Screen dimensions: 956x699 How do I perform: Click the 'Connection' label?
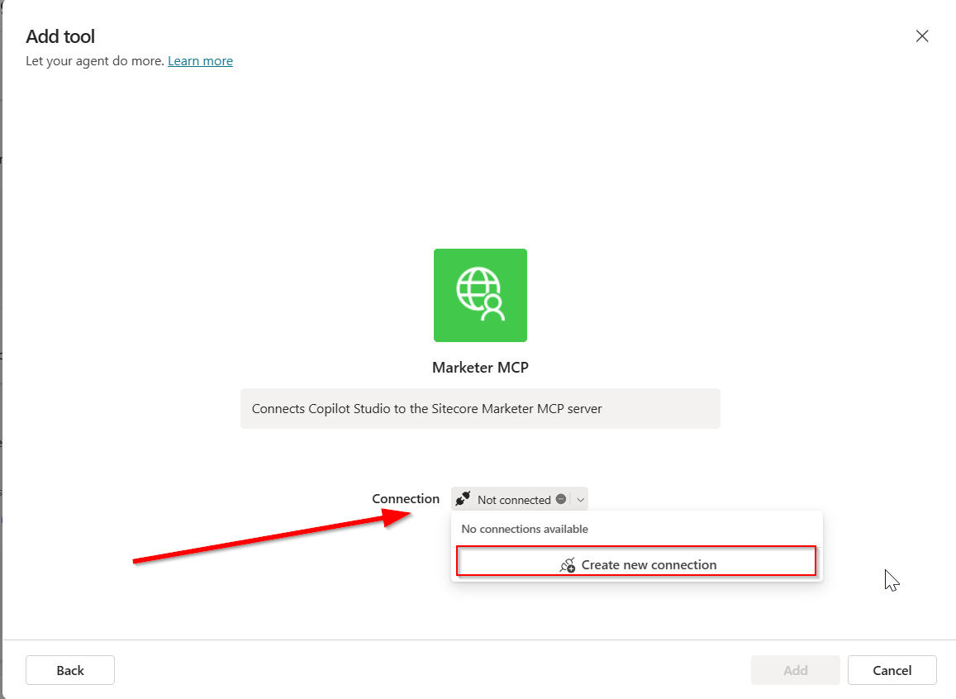[x=406, y=498]
